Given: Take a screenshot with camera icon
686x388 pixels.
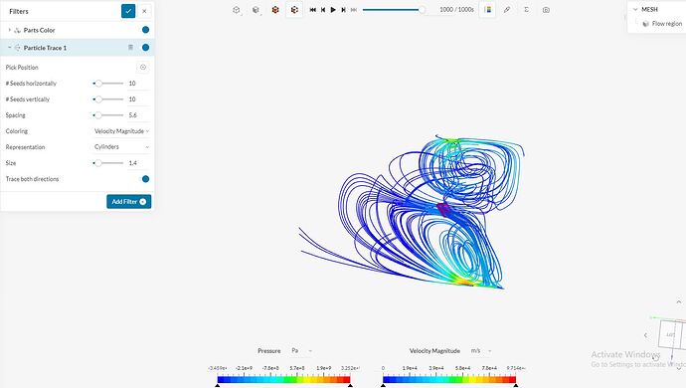Looking at the screenshot, I should point(546,10).
